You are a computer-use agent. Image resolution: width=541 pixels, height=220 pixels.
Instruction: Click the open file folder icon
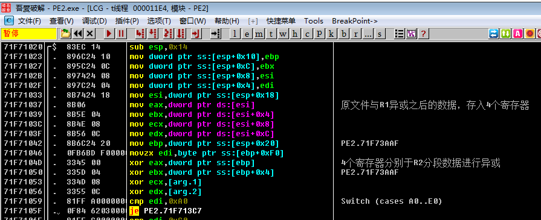click(65, 33)
